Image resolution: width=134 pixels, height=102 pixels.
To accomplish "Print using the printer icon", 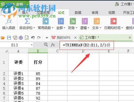I will 21,38.
